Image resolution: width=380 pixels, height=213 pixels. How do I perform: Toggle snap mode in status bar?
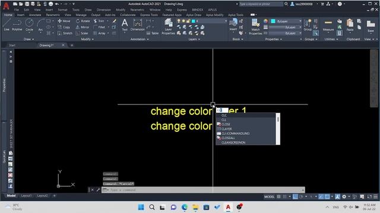(285, 196)
